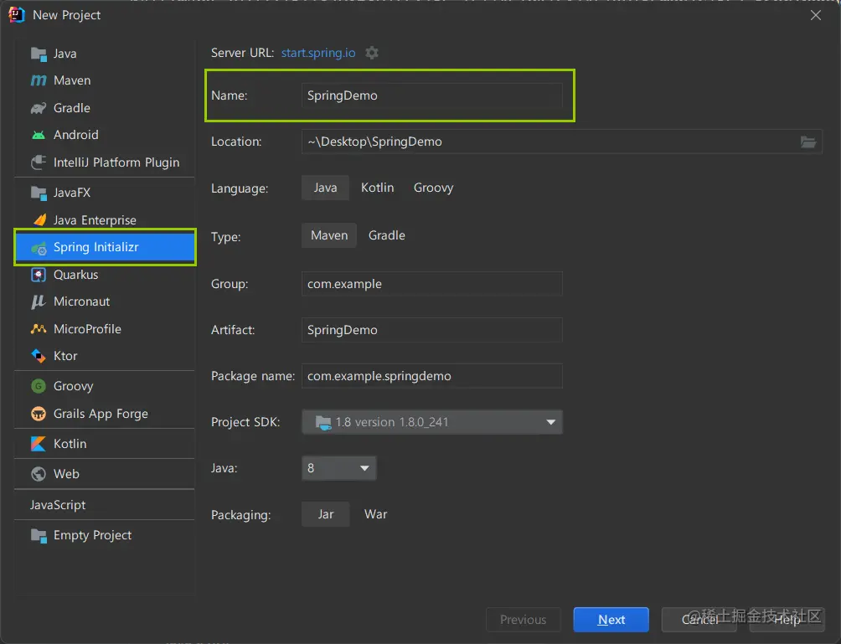Screen dimensions: 841x644
Task: Click the Artifact field
Action: click(432, 330)
